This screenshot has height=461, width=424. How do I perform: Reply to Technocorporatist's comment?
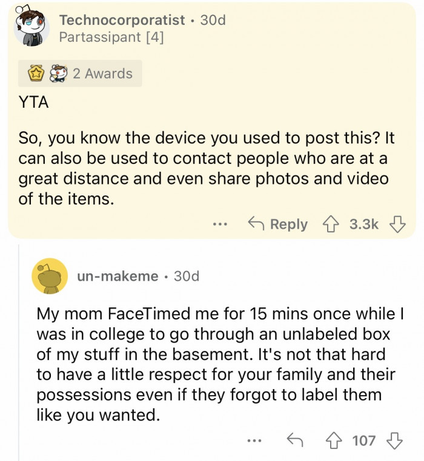279,224
